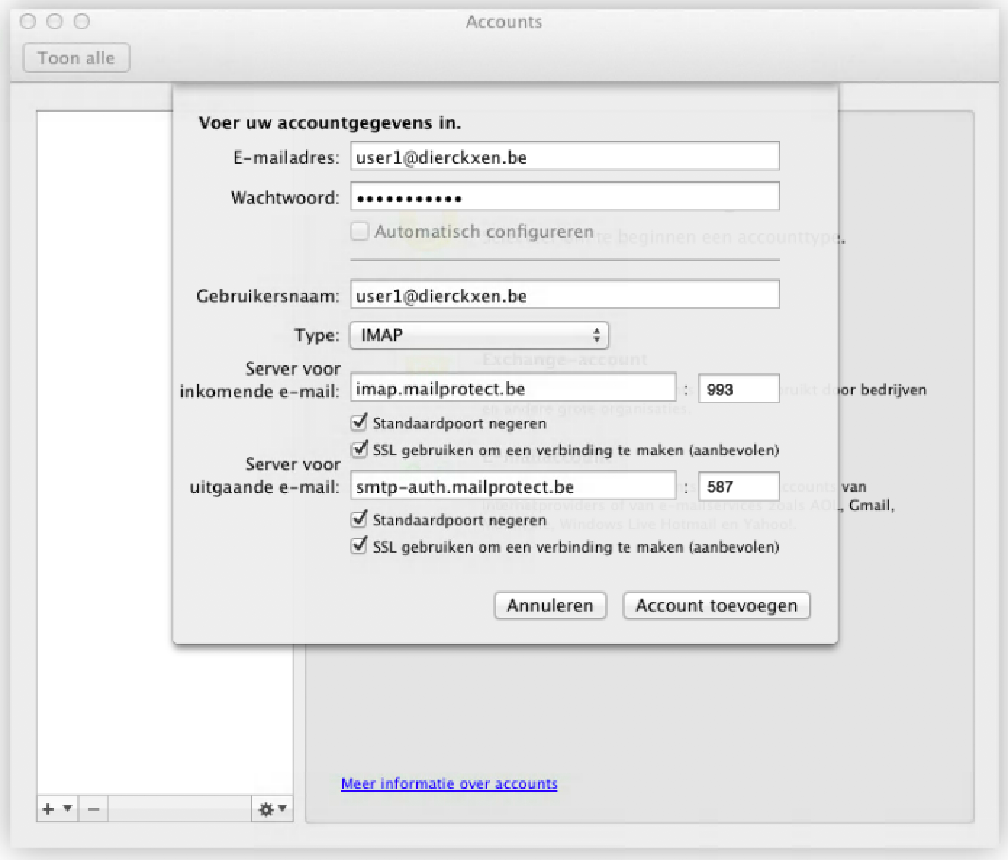This screenshot has height=860, width=1008.
Task: Click the minus icon to remove an account
Action: tap(94, 809)
